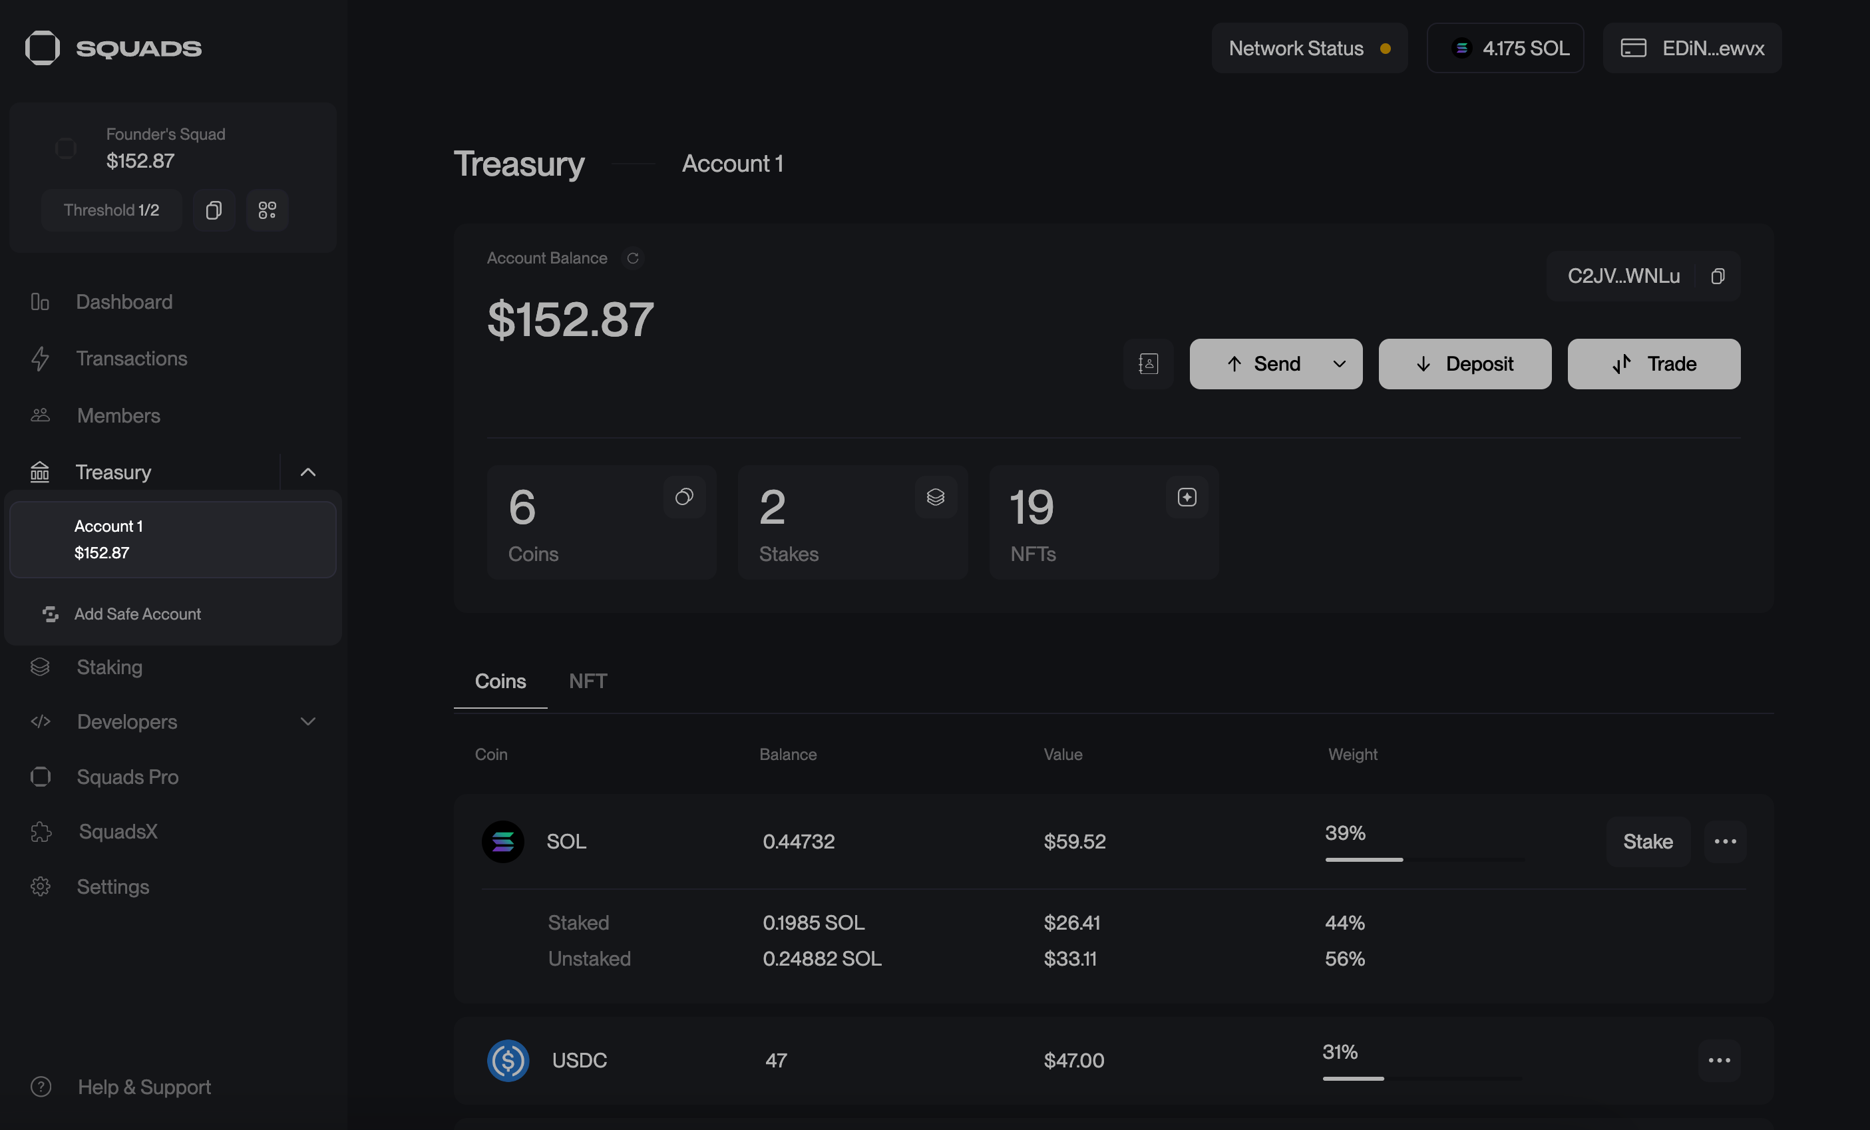The image size is (1870, 1130).
Task: Click the Deposit button
Action: pyautogui.click(x=1464, y=364)
